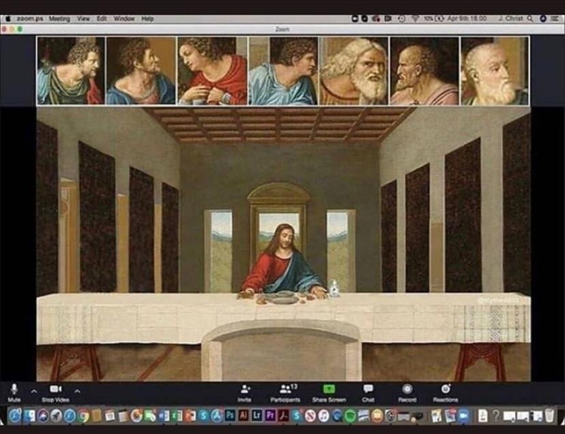Open Spotlight search in the menu bar

530,18
